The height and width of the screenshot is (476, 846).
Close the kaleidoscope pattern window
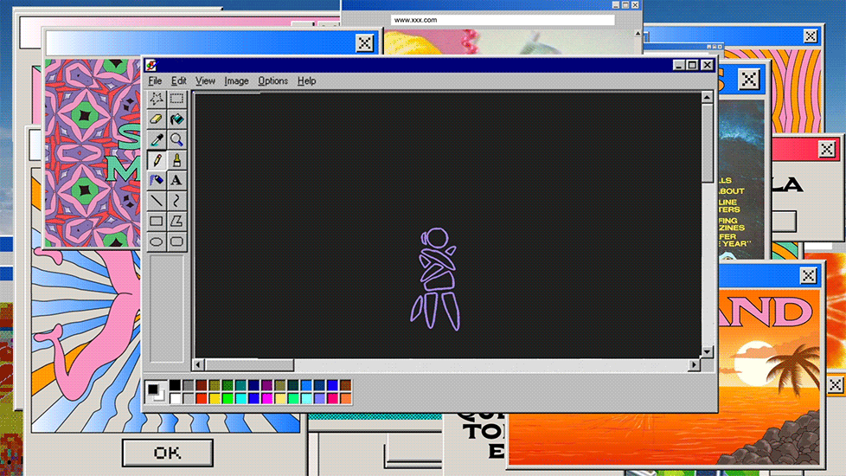(365, 43)
